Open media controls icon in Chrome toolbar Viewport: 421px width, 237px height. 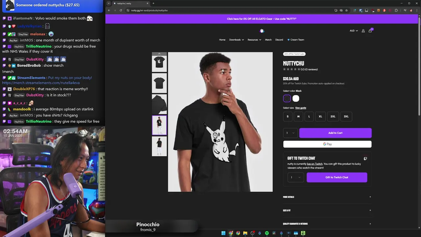click(x=405, y=10)
